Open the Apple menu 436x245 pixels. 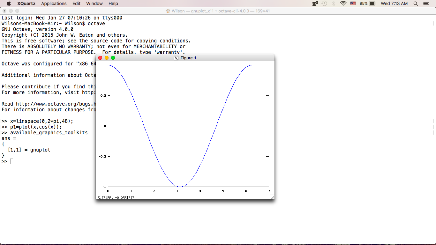coord(9,4)
